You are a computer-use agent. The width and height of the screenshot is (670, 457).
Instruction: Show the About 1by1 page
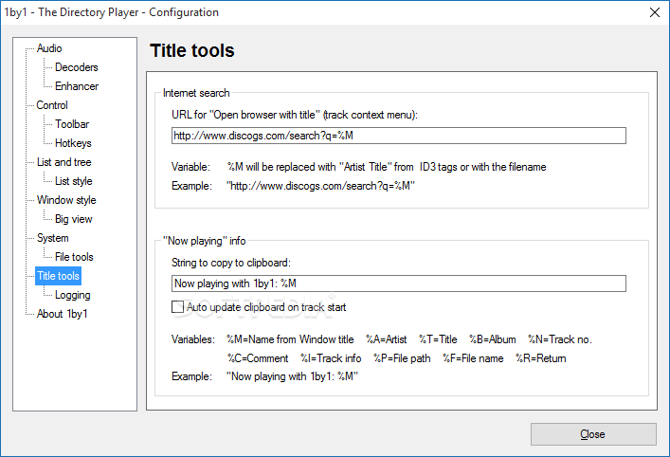click(x=62, y=314)
